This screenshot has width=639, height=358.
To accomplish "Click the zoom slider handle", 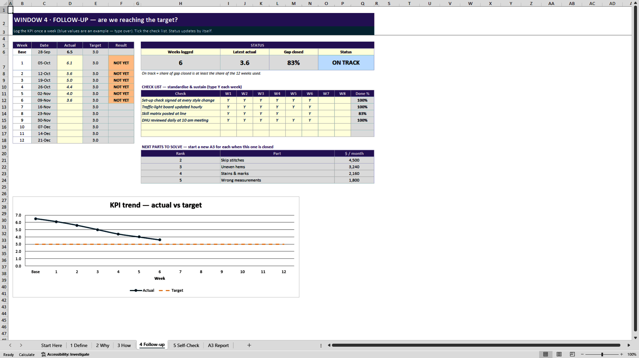I will (602, 354).
